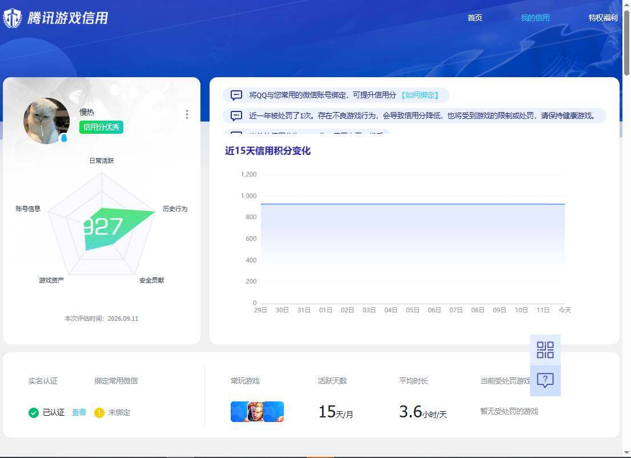631x458 pixels.
Task: Open the three-dot menu on profile card
Action: [x=187, y=114]
